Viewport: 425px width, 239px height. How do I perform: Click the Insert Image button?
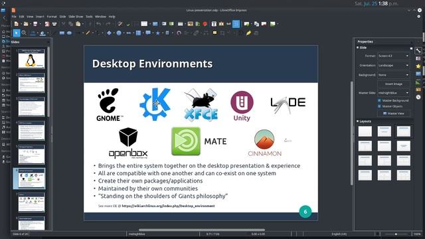[394, 84]
